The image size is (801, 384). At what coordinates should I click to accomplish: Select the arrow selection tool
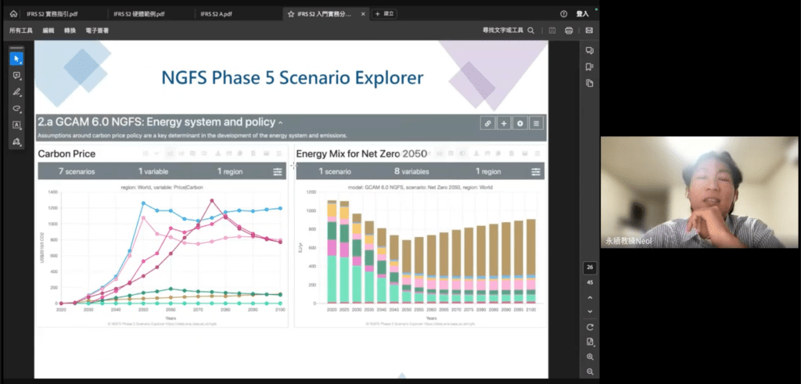(x=16, y=59)
